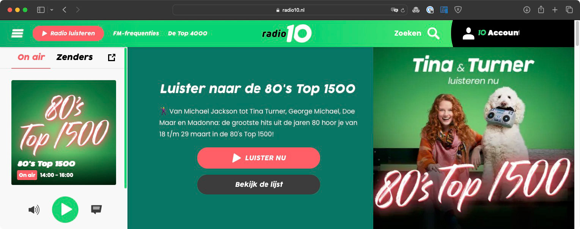The width and height of the screenshot is (580, 229).
Task: Mute the radio volume speaker icon
Action: point(34,210)
